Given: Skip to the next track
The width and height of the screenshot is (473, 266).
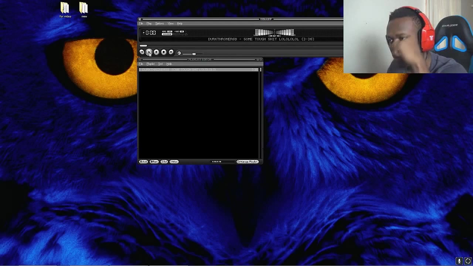Looking at the screenshot, I should pyautogui.click(x=171, y=52).
